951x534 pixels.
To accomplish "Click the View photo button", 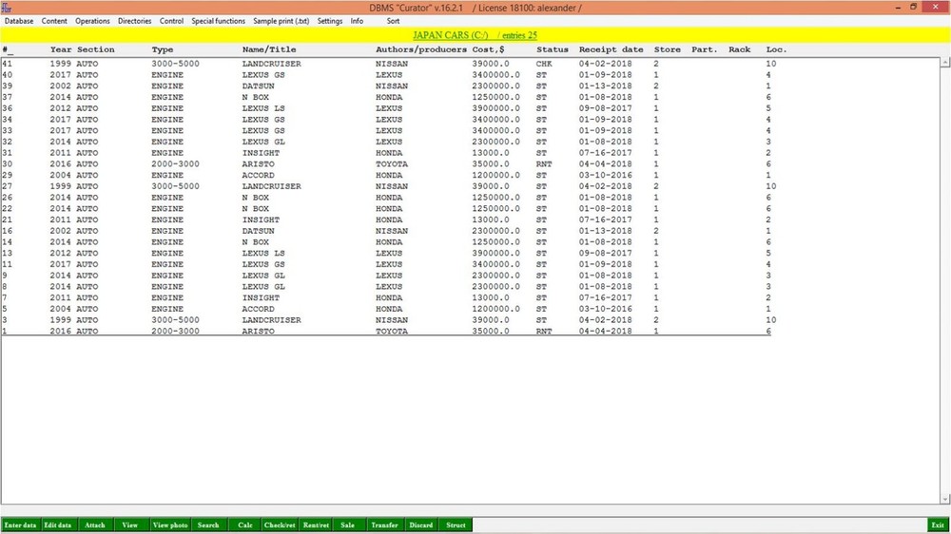I will click(170, 524).
